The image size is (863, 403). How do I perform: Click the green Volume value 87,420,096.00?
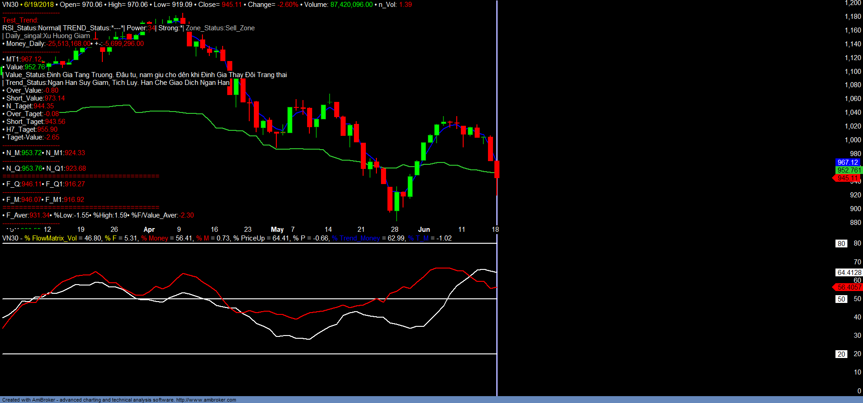tap(351, 5)
